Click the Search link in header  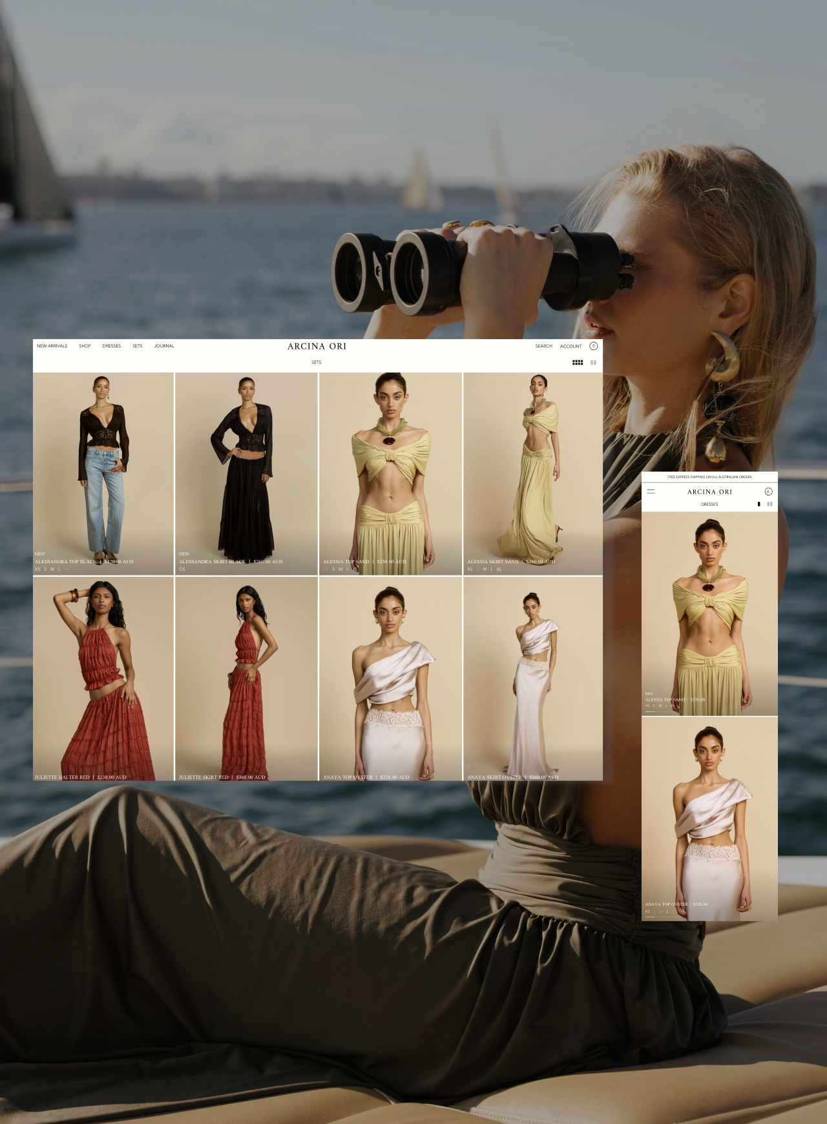543,346
